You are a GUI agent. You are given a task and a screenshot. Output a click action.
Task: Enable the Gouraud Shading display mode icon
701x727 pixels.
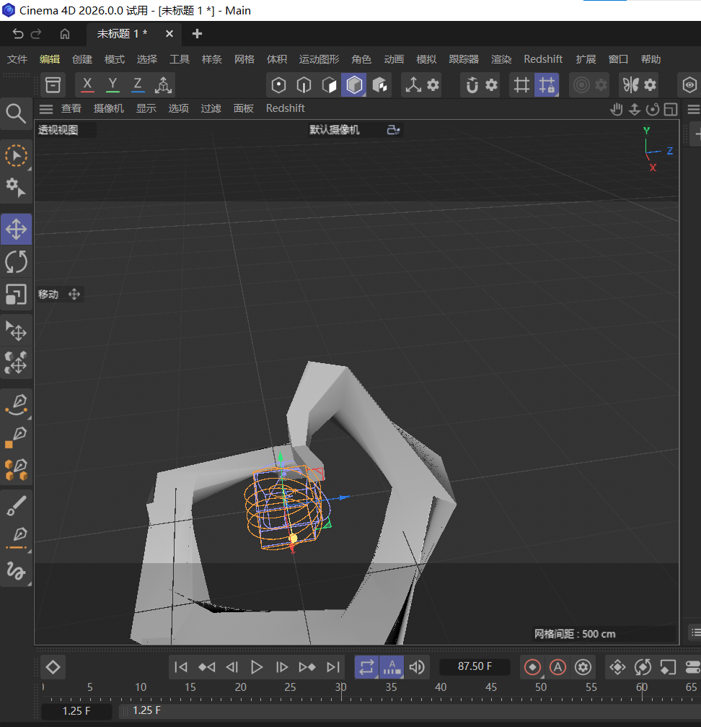(353, 84)
